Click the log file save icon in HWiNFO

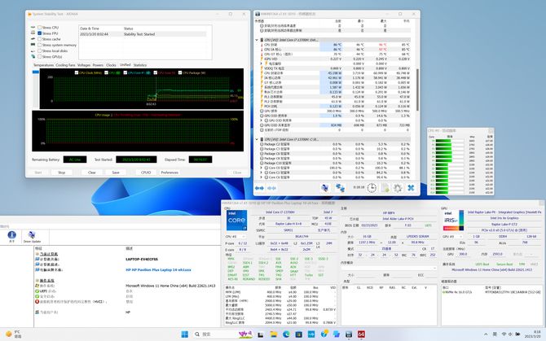[x=385, y=188]
